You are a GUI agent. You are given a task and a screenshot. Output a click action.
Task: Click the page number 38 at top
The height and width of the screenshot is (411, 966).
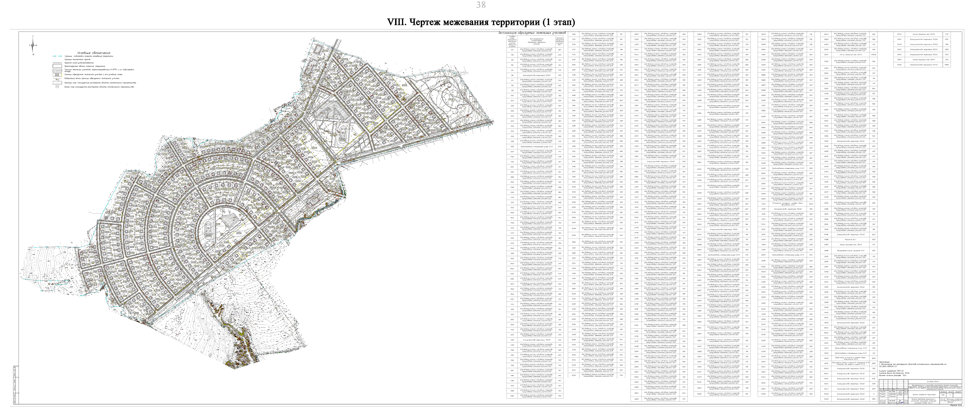(x=481, y=5)
